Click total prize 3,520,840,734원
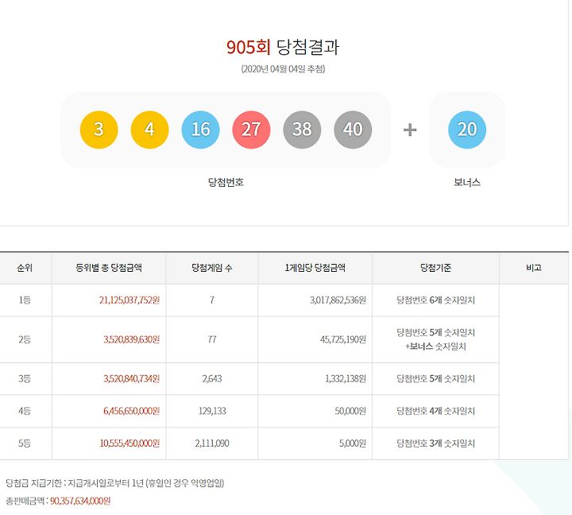 pyautogui.click(x=132, y=378)
